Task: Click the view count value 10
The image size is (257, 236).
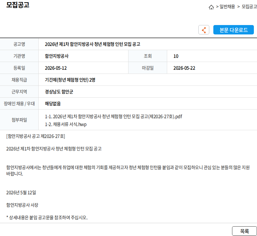Action: point(176,56)
